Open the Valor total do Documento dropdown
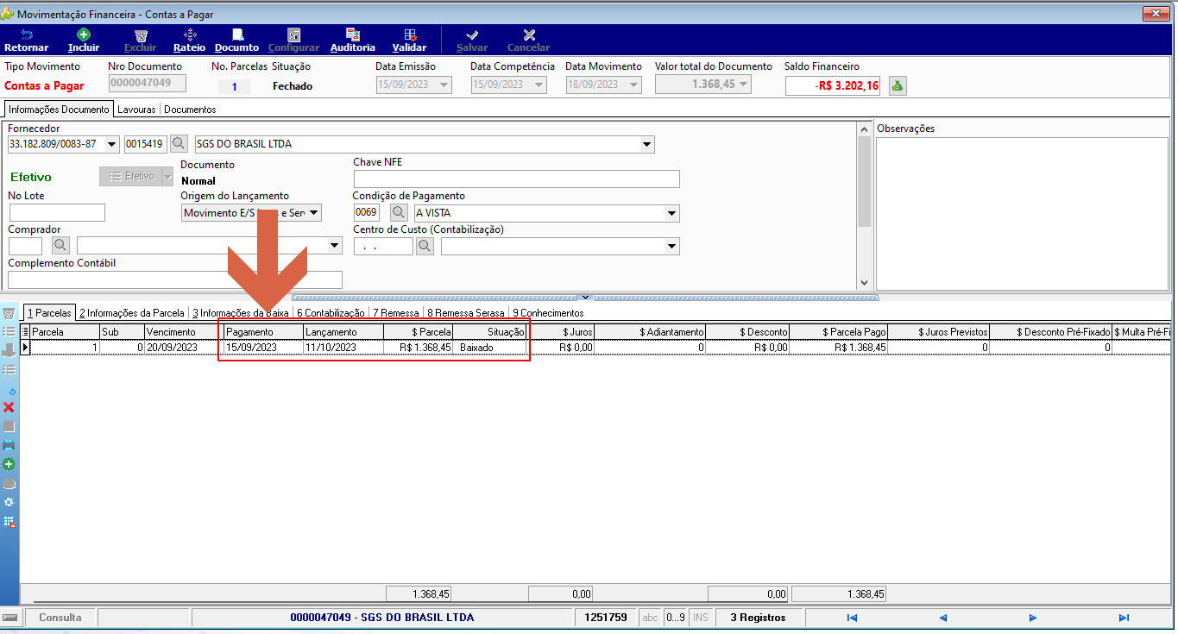1178x634 pixels. click(743, 84)
